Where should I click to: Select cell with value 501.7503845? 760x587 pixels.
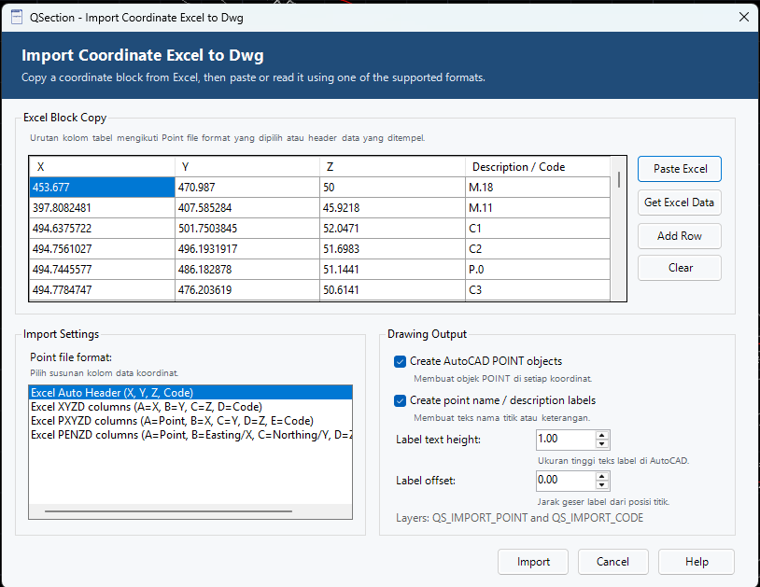[x=247, y=228]
